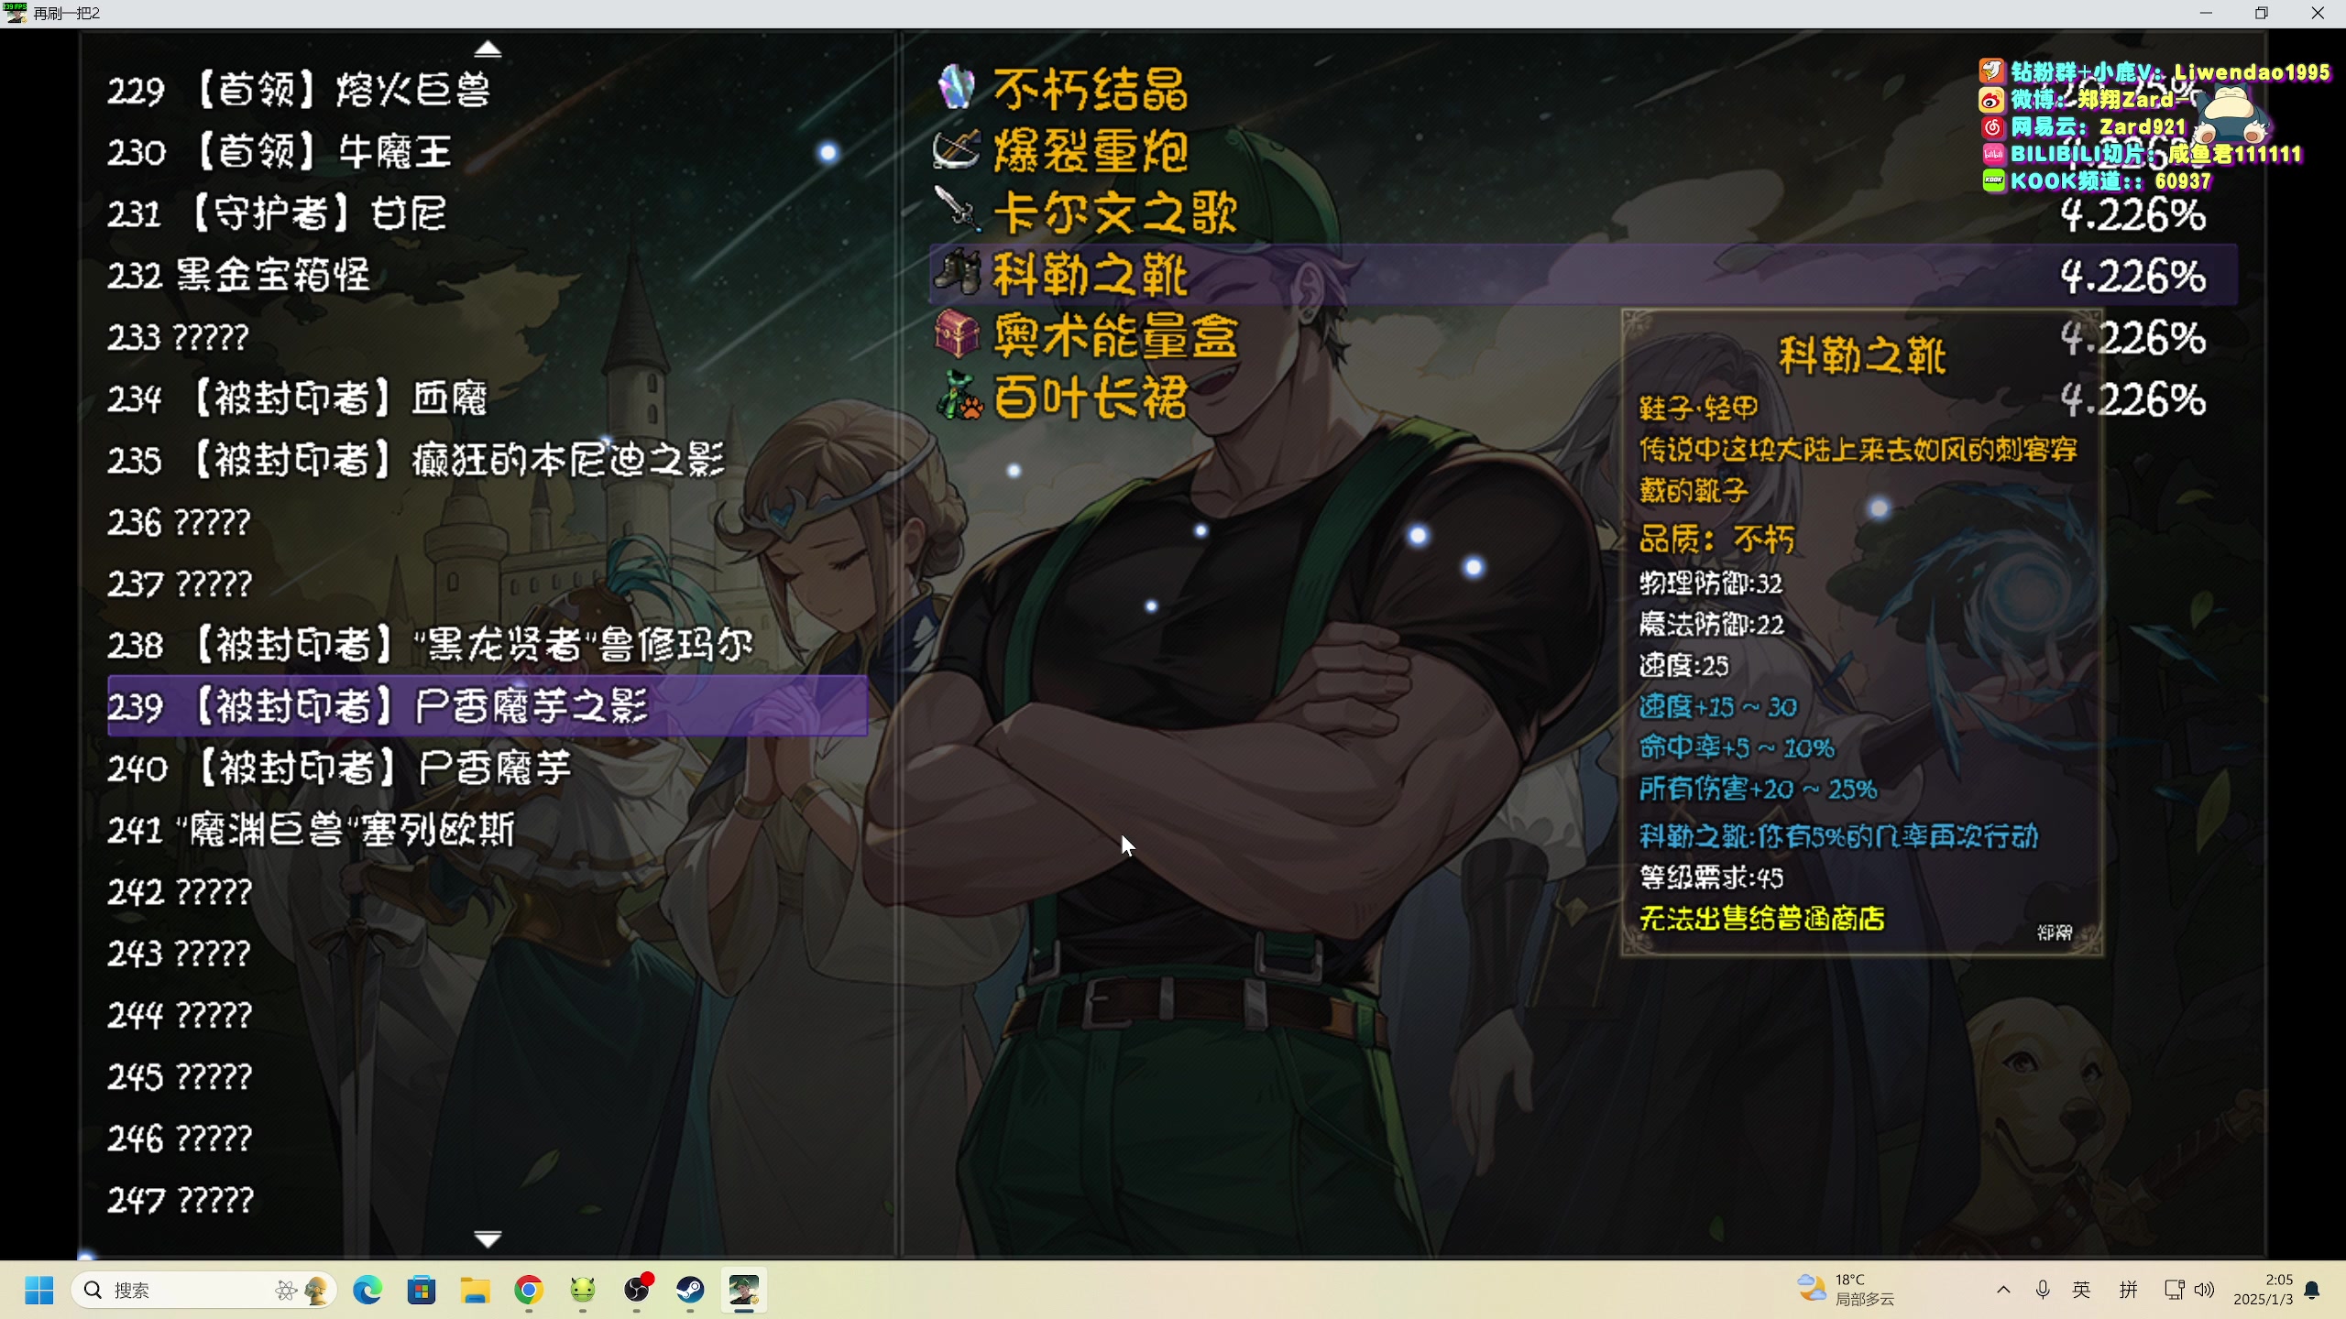The width and height of the screenshot is (2346, 1319).
Task: Click 品质: 不朽 line in tooltip
Action: (x=1716, y=540)
